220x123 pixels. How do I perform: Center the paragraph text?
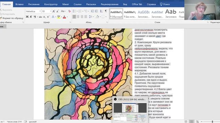pyautogui.click(x=78, y=17)
